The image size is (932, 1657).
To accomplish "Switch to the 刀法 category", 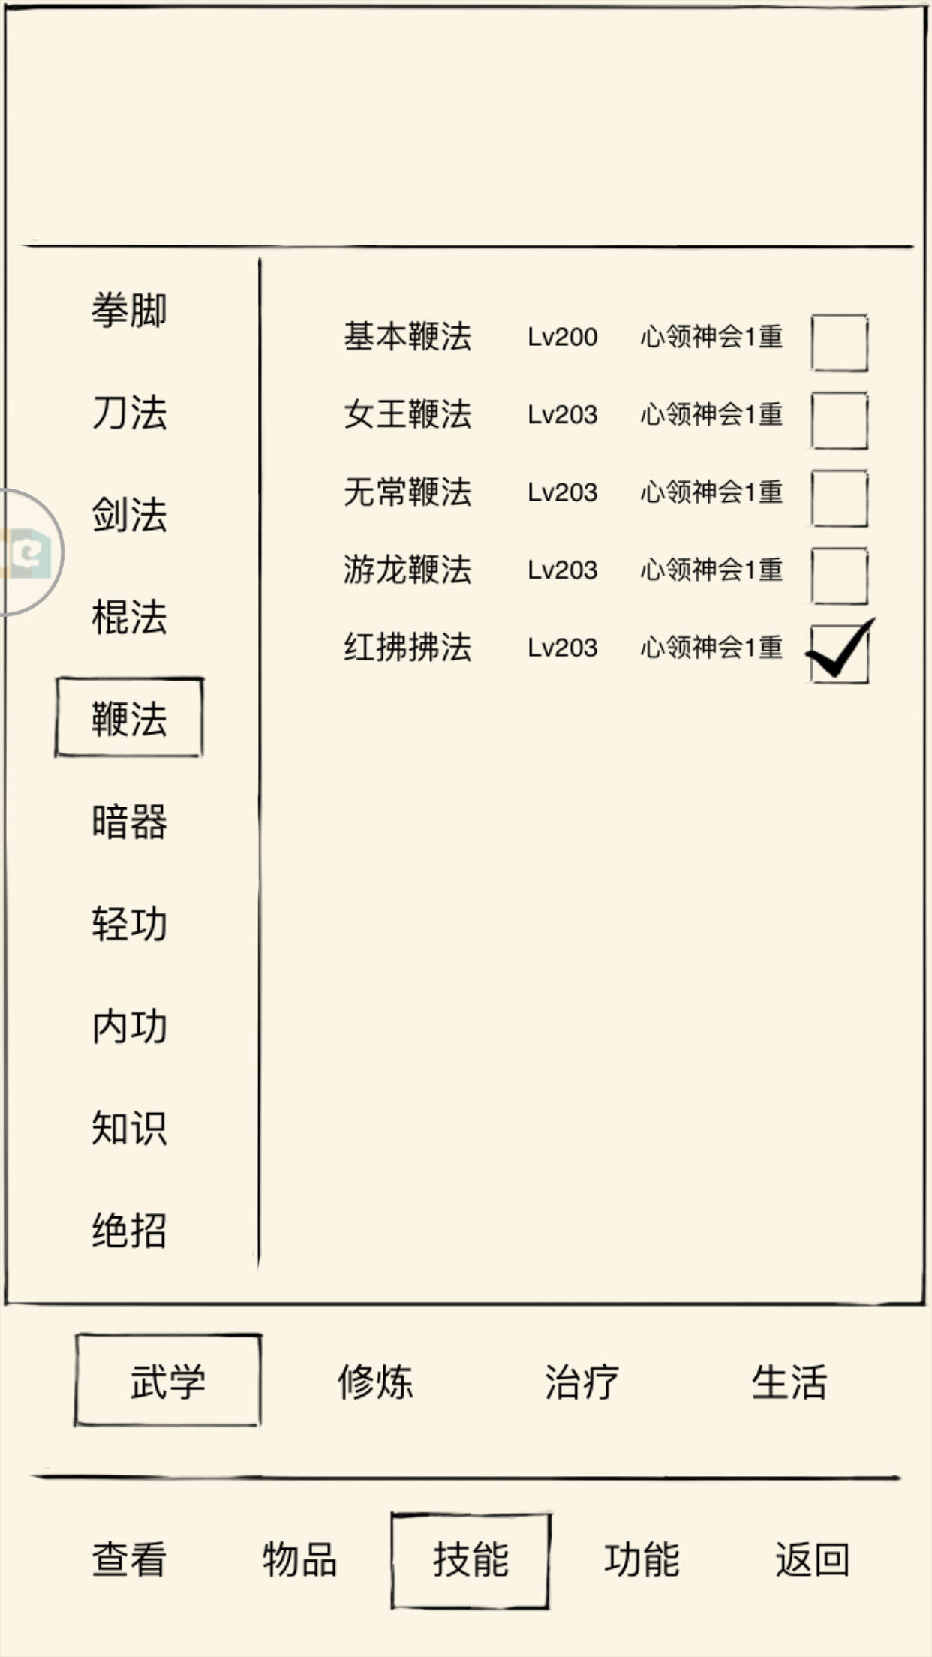I will [x=129, y=413].
